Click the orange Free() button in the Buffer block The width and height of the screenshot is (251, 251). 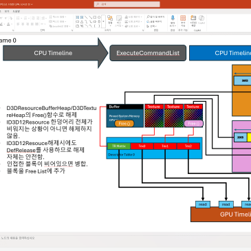point(124,124)
